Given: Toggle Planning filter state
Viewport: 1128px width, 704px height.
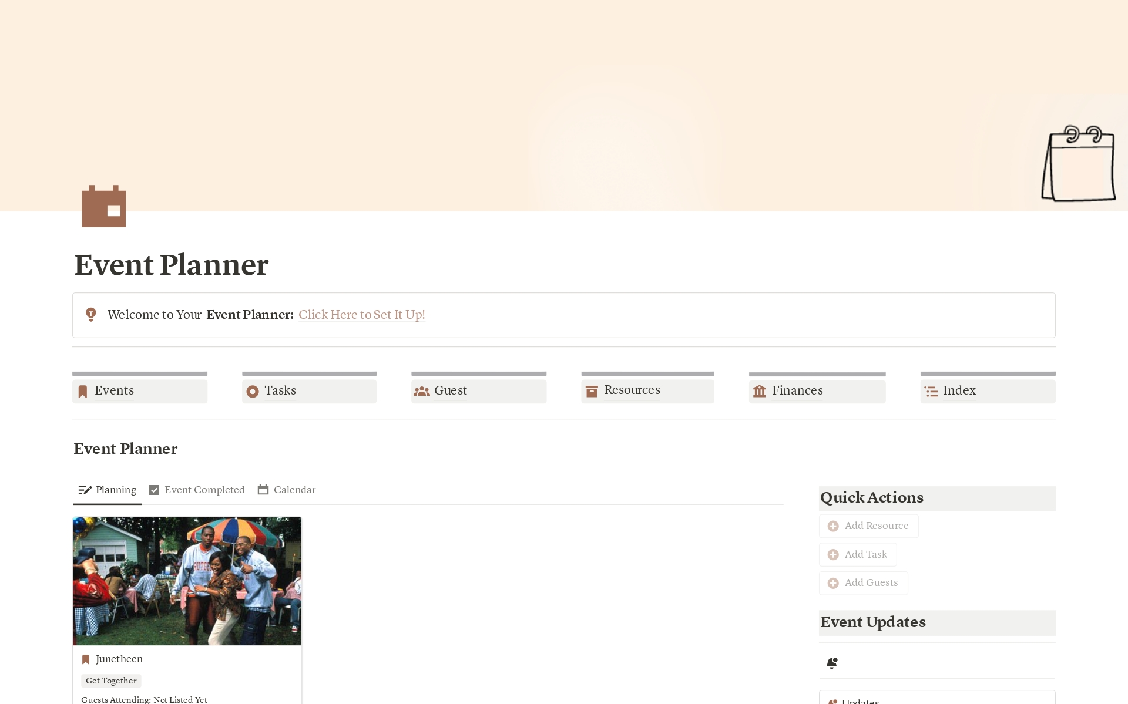Looking at the screenshot, I should click(x=107, y=489).
